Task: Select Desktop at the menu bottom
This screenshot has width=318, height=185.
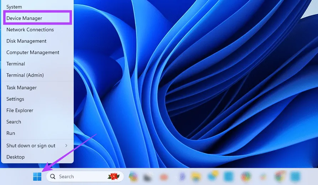Action: coord(16,157)
